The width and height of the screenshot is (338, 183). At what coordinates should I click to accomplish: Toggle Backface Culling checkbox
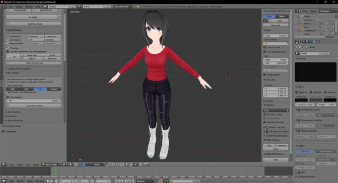click(264, 114)
